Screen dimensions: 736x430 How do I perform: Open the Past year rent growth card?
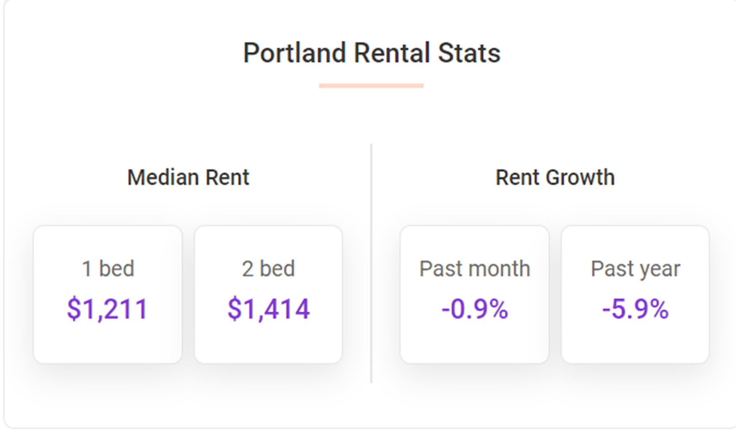(635, 294)
